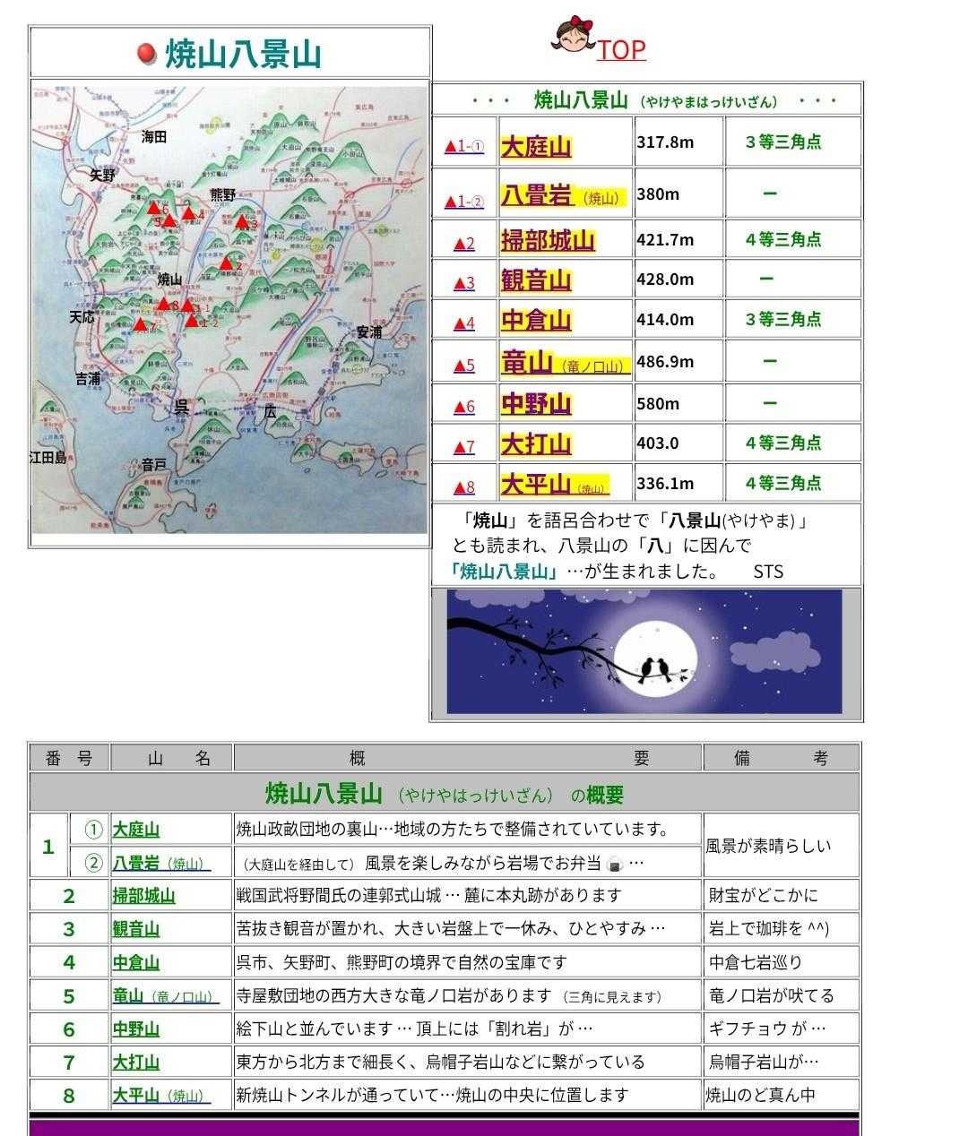The height and width of the screenshot is (1136, 968).
Task: Click the red ball icon by the title
Action: 148,55
